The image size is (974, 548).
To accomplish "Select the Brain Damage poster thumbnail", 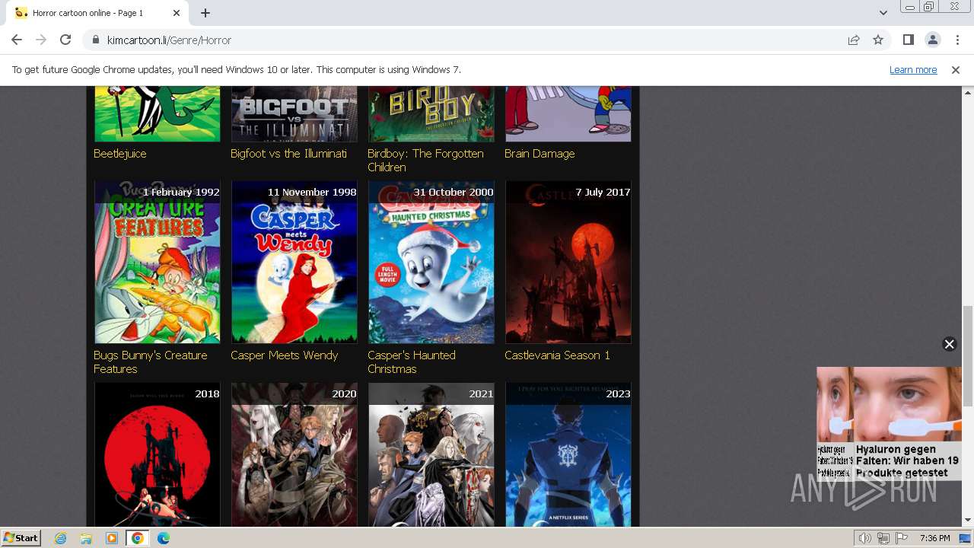I will (x=568, y=114).
